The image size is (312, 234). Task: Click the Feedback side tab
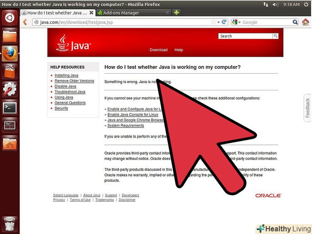point(307,108)
